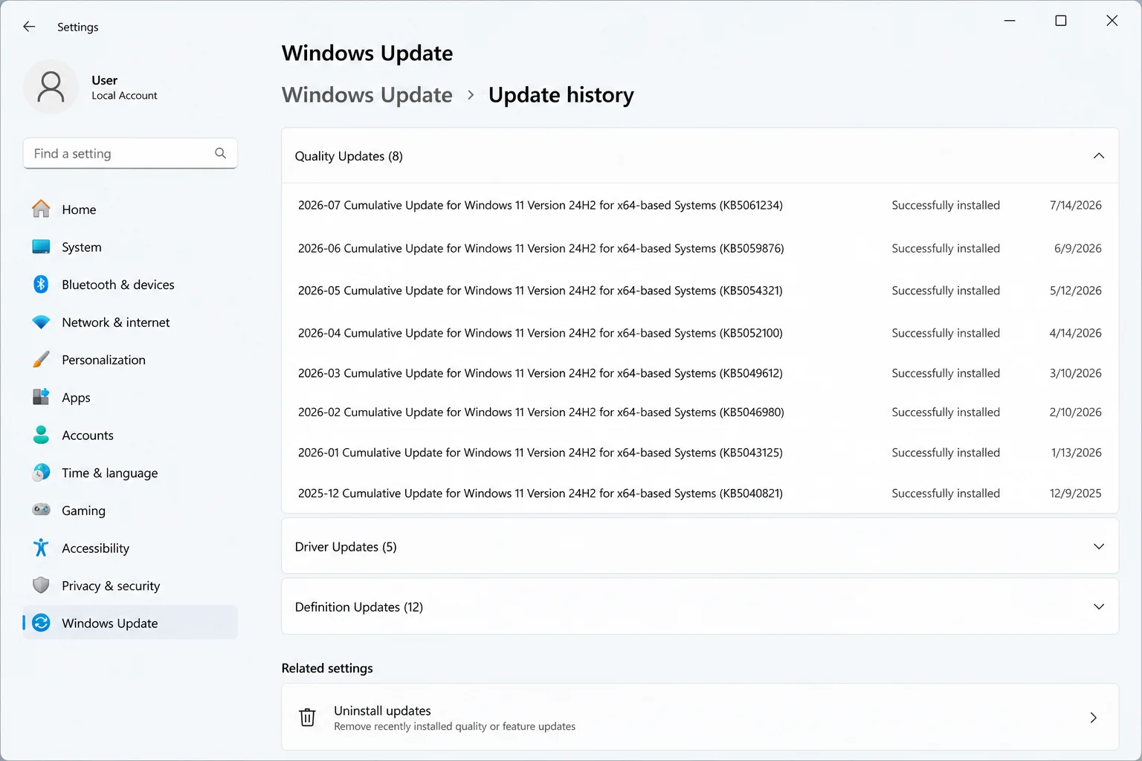Click the 12/9/2025 install date

[x=1075, y=493]
